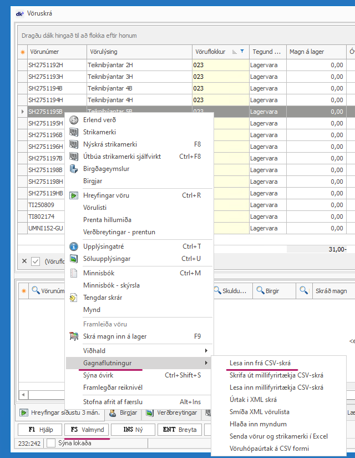Viewport: 355px width, 458px height.
Task: Open the Vöruflokkur column filter dropdown
Action: (242, 52)
